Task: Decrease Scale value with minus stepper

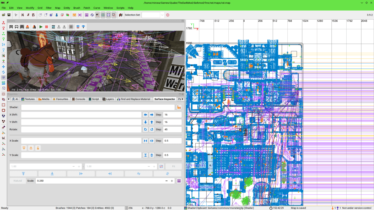Action: point(166,181)
